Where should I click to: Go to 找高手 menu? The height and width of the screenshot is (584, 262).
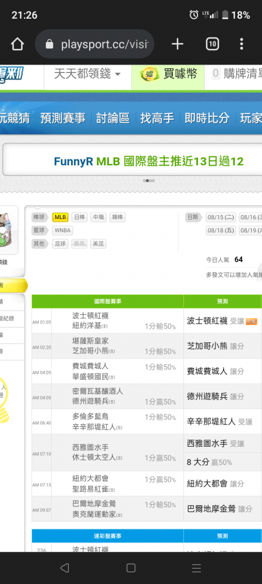[157, 119]
